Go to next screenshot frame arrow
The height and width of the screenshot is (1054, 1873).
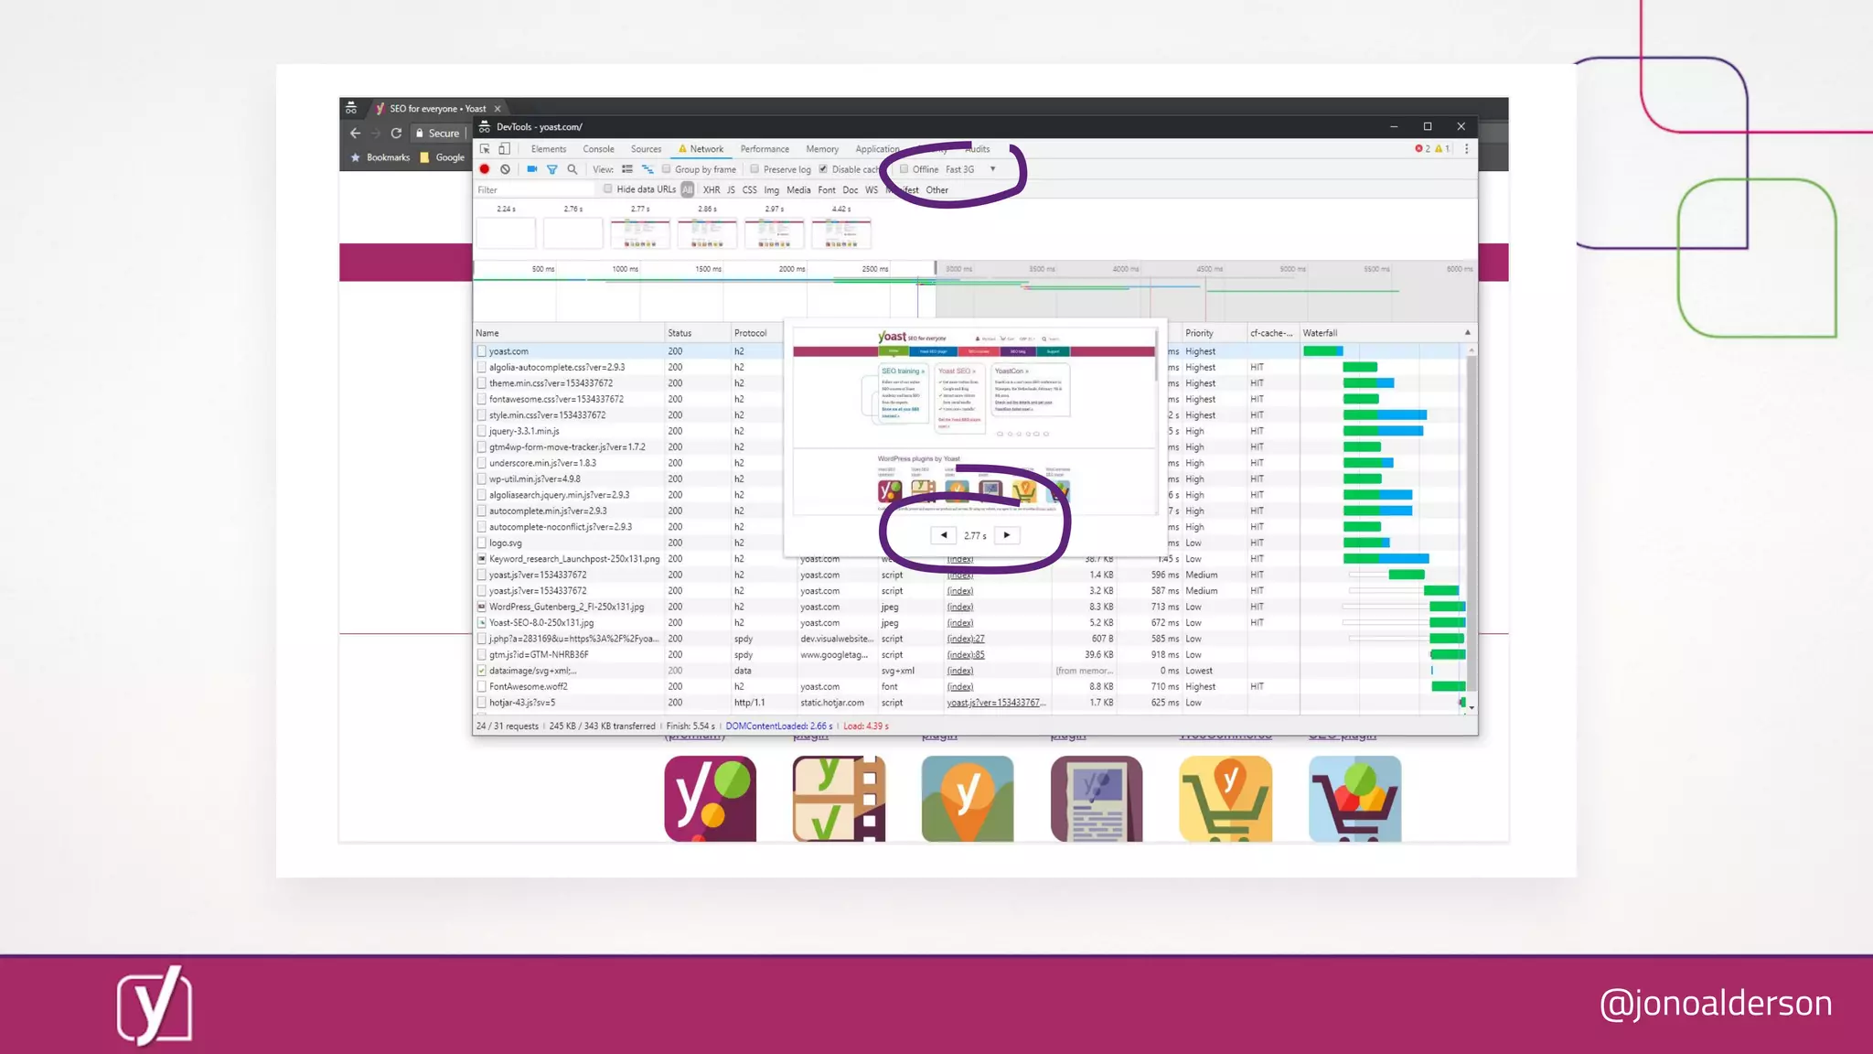coord(1007,535)
